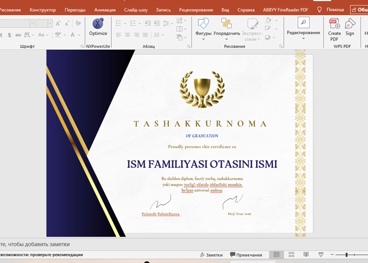Open the Фигуры shapes gallery
The width and height of the screenshot is (368, 263).
[x=203, y=29]
